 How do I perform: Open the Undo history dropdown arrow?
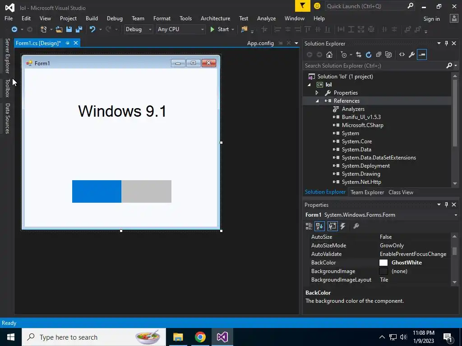(101, 29)
